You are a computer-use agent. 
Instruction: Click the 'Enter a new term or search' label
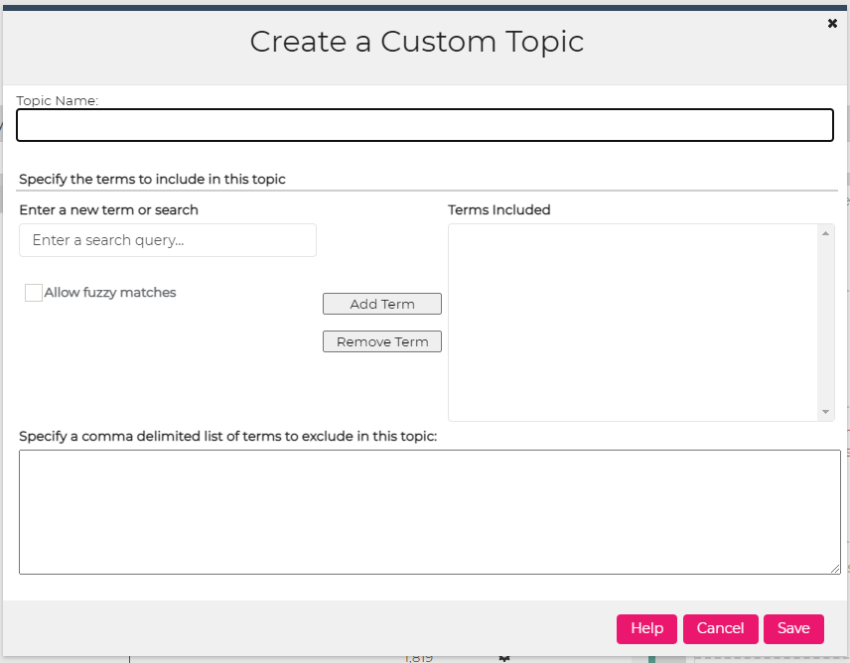coord(108,210)
